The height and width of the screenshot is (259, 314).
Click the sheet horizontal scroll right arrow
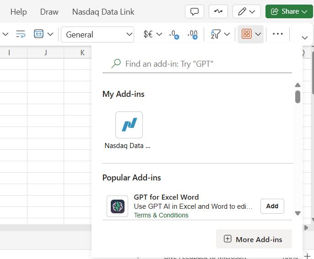(x=306, y=227)
